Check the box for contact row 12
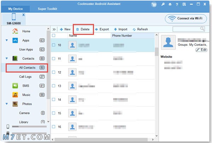212x143 pixels. [54, 72]
